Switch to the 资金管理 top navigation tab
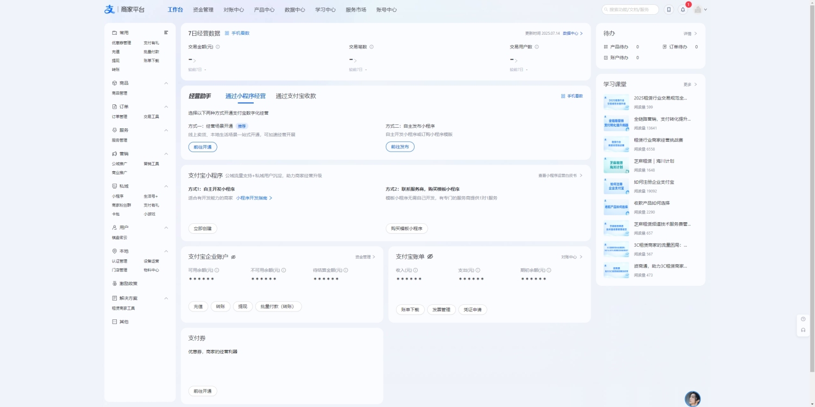This screenshot has width=815, height=407. (203, 10)
